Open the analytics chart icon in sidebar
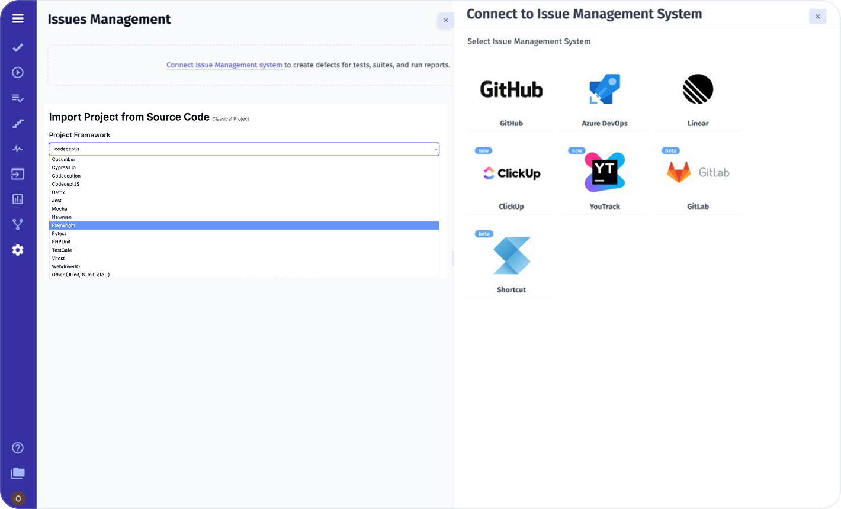 [18, 199]
